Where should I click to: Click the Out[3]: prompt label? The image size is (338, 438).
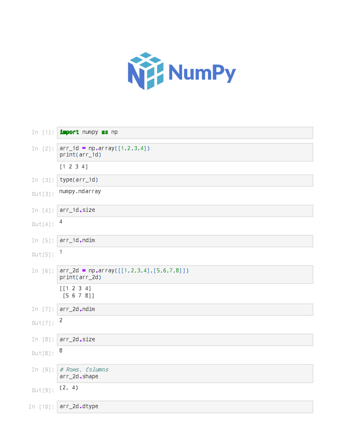pos(43,194)
